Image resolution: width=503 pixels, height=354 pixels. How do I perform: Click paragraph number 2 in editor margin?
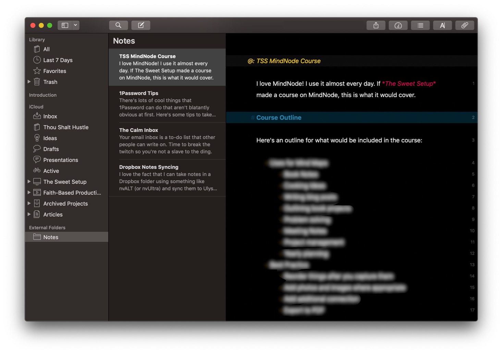[473, 117]
